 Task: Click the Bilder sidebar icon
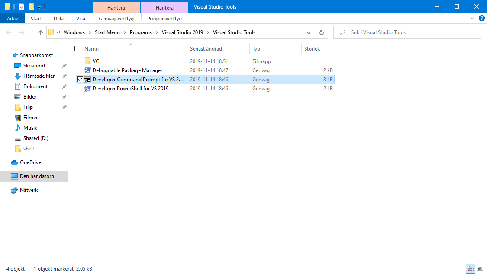pos(18,97)
